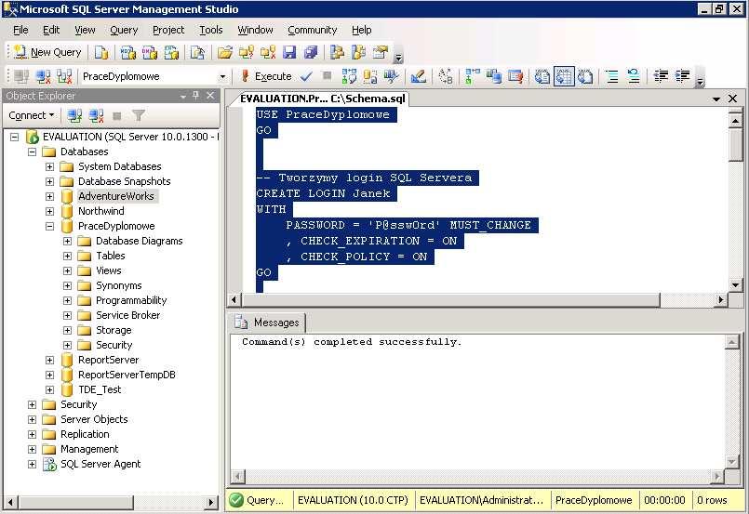Open the Connect dropdown in Object Explorer
The width and height of the screenshot is (749, 514).
coord(32,115)
